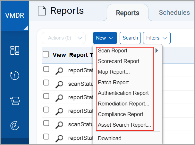Open the Filters dropdown

click(157, 38)
